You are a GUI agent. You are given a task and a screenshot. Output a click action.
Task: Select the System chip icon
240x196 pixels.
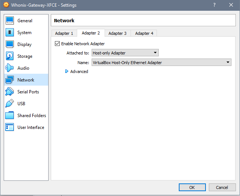coord(10,33)
